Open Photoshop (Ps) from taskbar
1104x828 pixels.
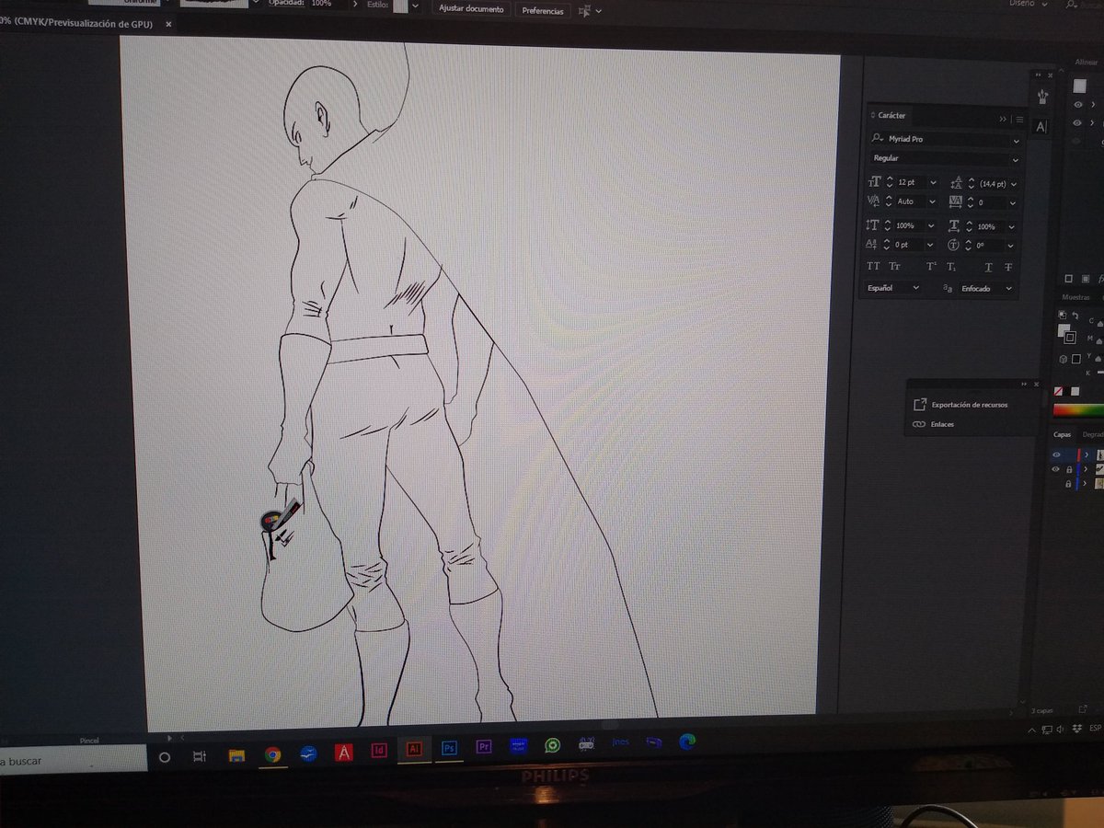(x=449, y=748)
